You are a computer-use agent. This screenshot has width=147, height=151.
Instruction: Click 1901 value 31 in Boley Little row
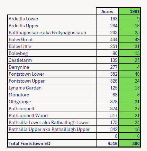[129, 46]
